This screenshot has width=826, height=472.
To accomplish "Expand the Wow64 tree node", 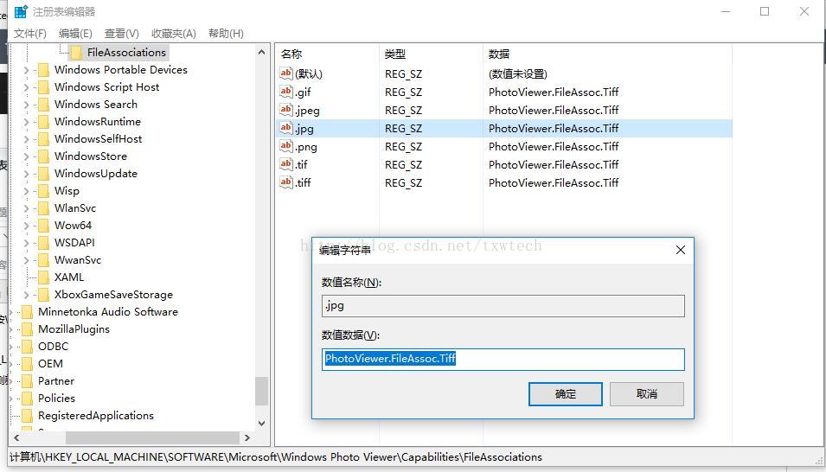I will pos(26,226).
